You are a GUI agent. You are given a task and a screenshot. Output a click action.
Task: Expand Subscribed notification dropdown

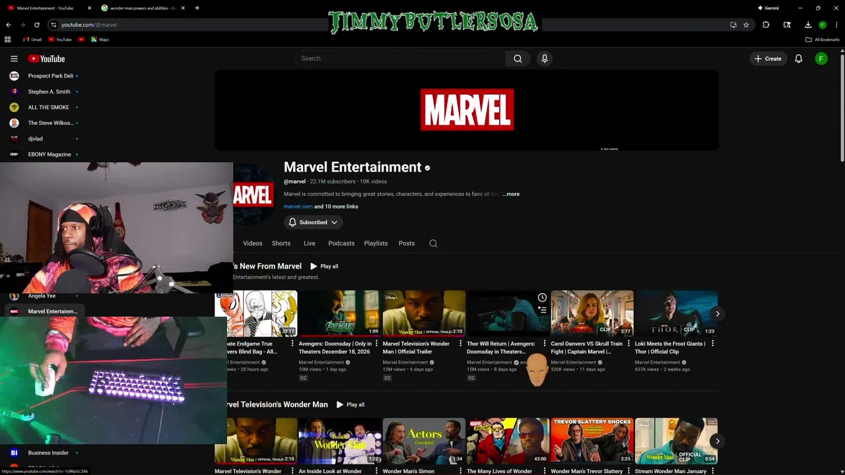[313, 222]
